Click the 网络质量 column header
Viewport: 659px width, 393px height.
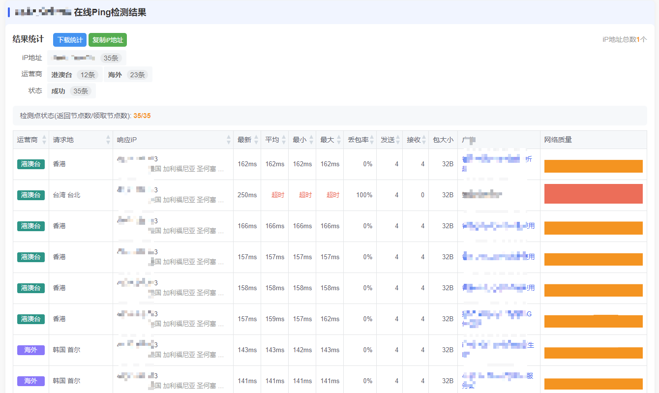coord(594,140)
